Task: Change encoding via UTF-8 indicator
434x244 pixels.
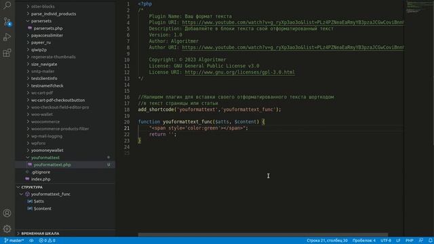Action: coord(386,241)
